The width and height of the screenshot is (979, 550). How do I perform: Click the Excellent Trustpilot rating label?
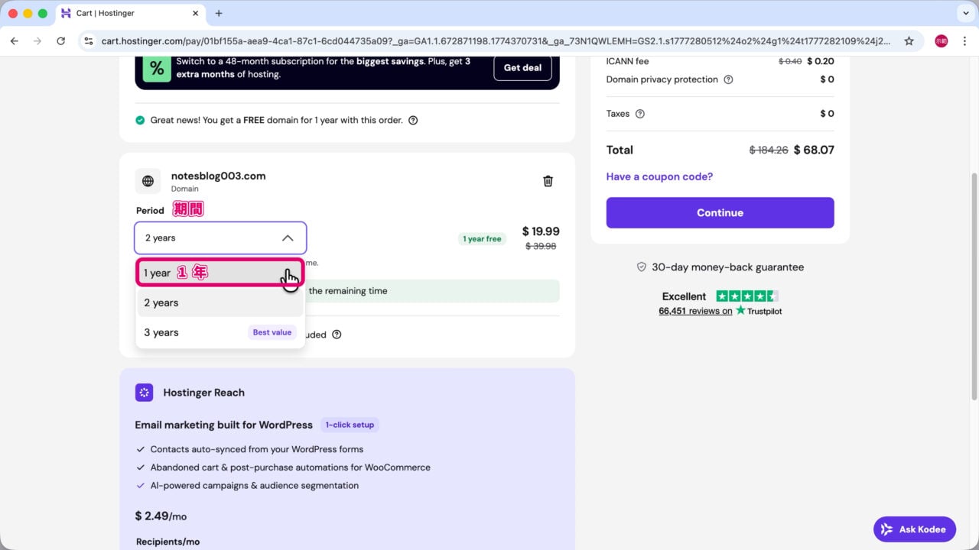click(x=684, y=296)
